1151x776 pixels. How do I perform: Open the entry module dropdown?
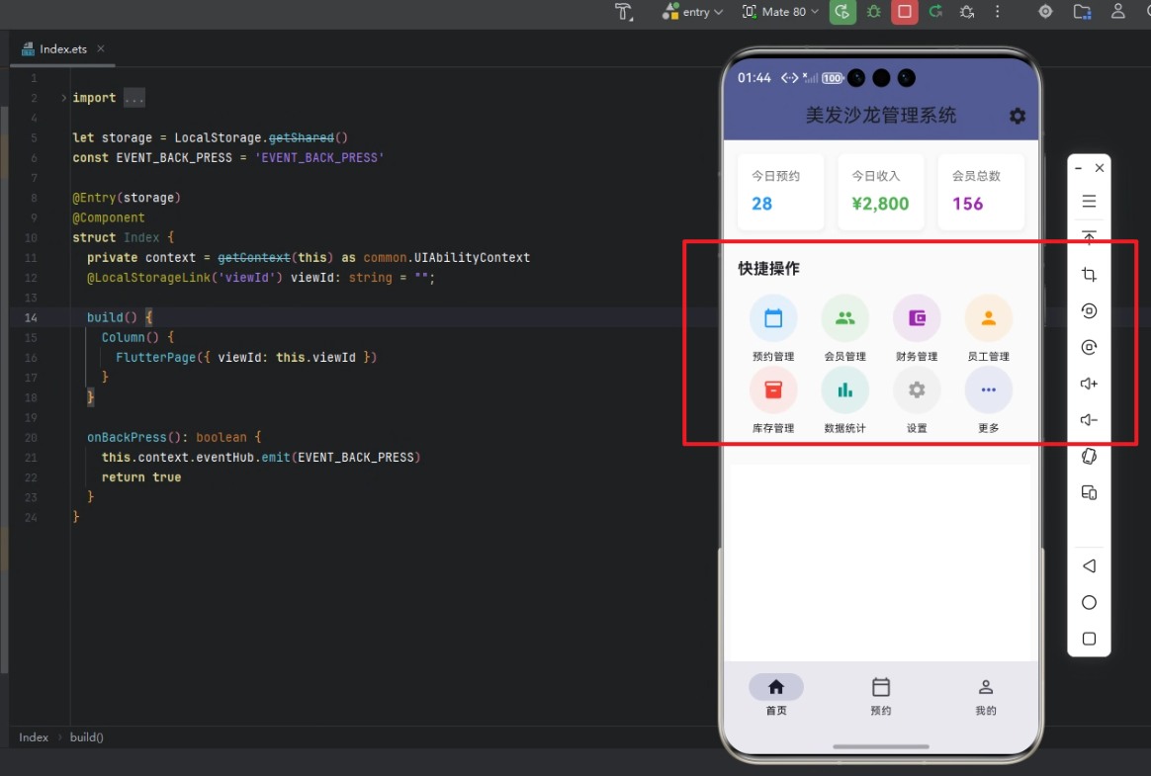pyautogui.click(x=692, y=12)
